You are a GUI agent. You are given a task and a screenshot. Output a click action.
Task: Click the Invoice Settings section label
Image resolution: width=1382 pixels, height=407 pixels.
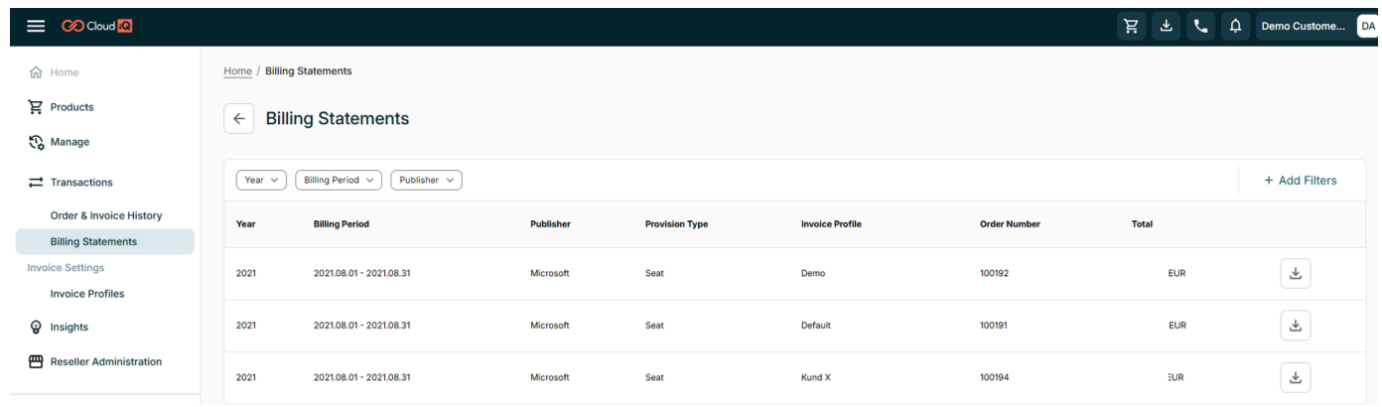(66, 268)
